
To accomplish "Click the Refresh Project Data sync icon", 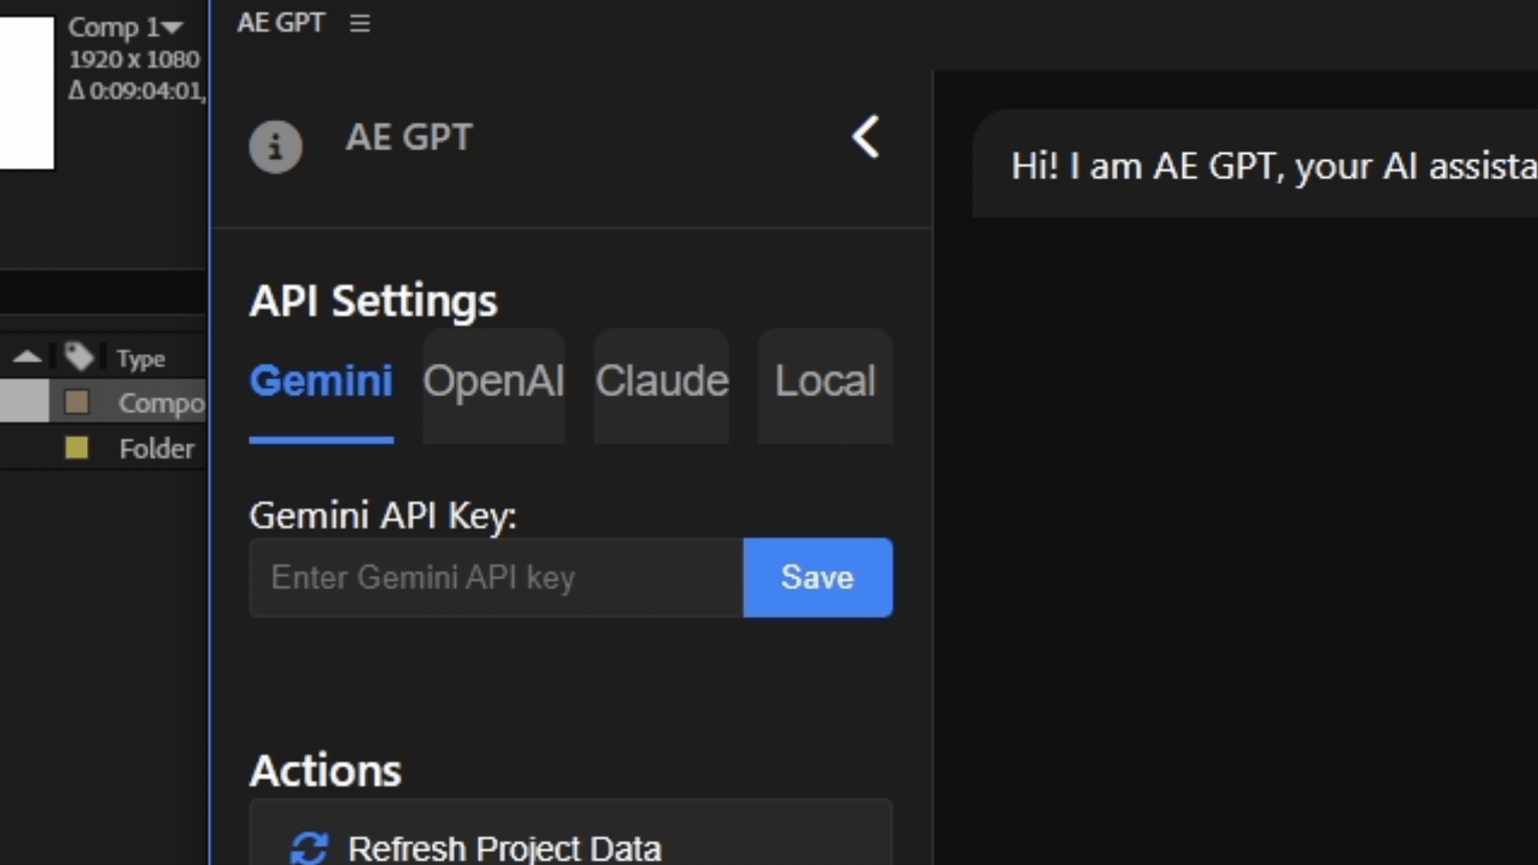I will [309, 848].
